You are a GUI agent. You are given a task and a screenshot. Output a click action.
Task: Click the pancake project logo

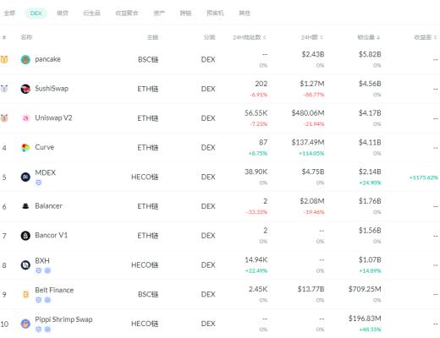pos(25,59)
